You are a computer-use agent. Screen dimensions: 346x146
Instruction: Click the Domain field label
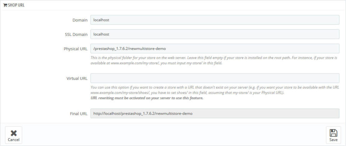(80, 20)
